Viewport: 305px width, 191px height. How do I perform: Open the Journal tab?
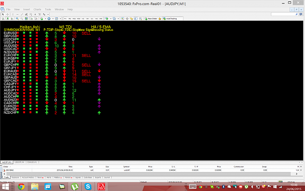[107, 177]
